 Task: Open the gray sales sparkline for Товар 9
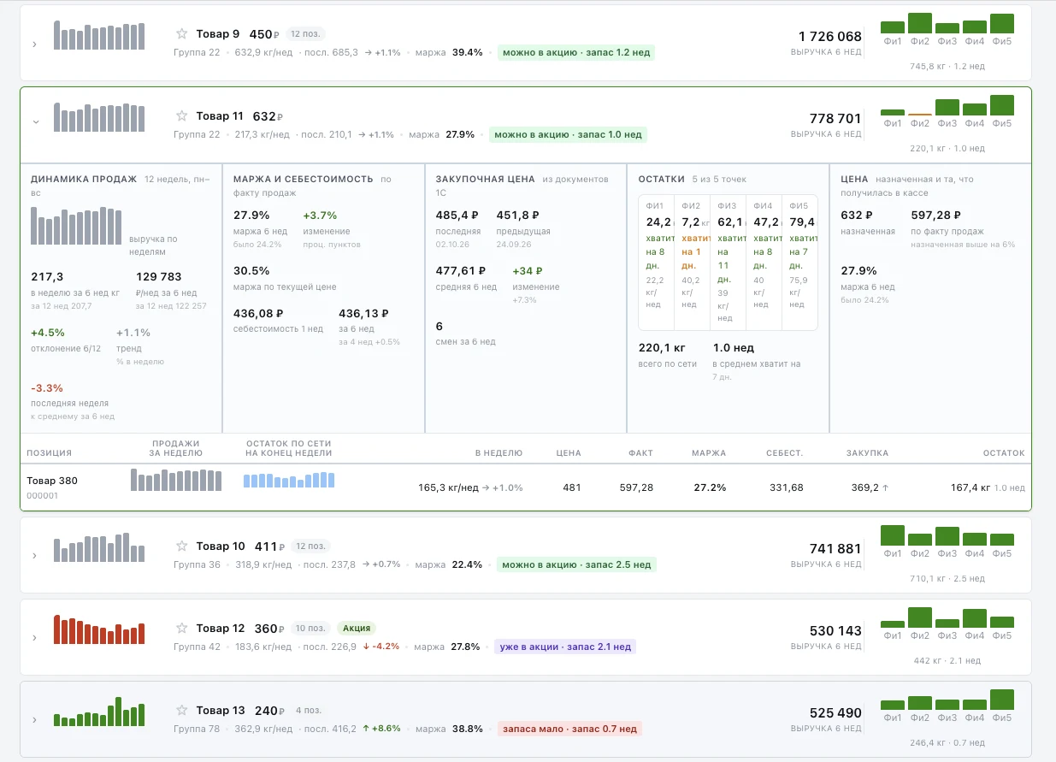tap(99, 35)
